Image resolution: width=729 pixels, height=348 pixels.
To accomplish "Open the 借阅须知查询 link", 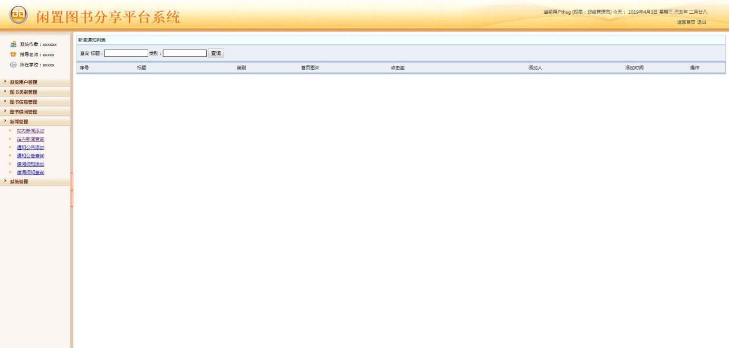I will click(31, 173).
